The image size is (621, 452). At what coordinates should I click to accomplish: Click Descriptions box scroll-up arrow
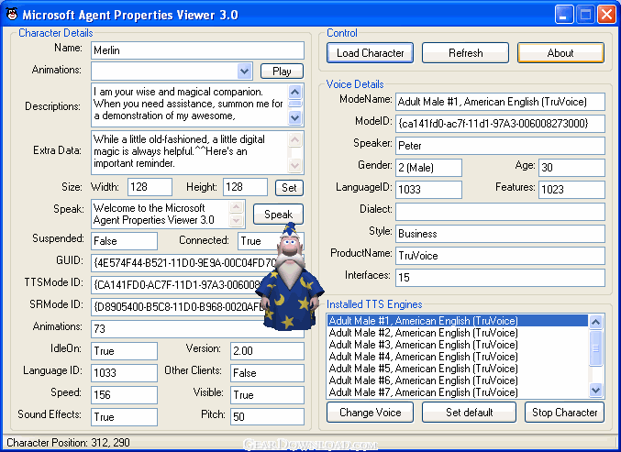pos(294,92)
